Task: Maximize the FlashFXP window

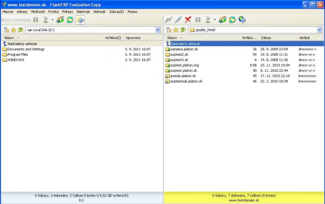Action: tap(313, 5)
